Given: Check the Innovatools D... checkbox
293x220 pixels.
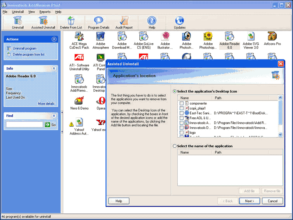Looking at the screenshot, I should pos(182,128).
